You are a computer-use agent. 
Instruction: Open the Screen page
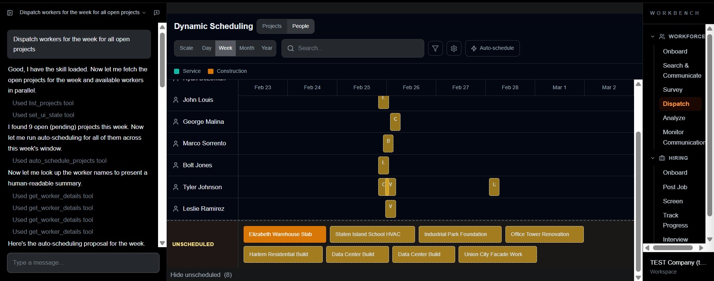click(673, 201)
